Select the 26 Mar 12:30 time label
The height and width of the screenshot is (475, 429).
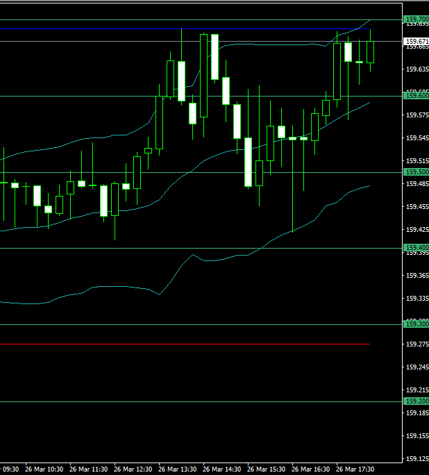point(133,469)
